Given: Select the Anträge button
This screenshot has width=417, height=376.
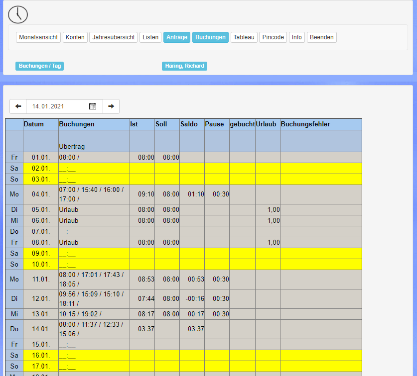Looking at the screenshot, I should tap(177, 37).
